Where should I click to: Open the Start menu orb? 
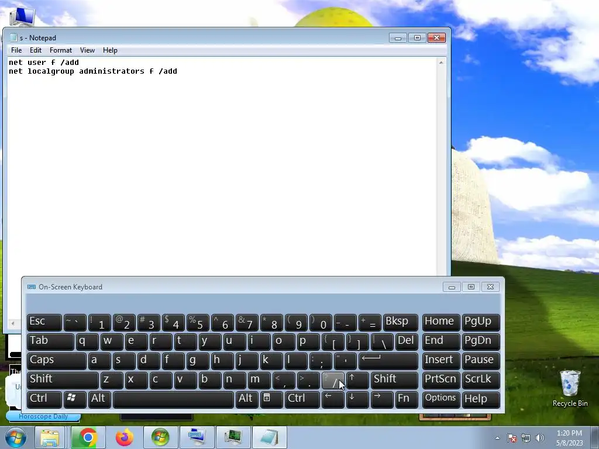click(16, 437)
